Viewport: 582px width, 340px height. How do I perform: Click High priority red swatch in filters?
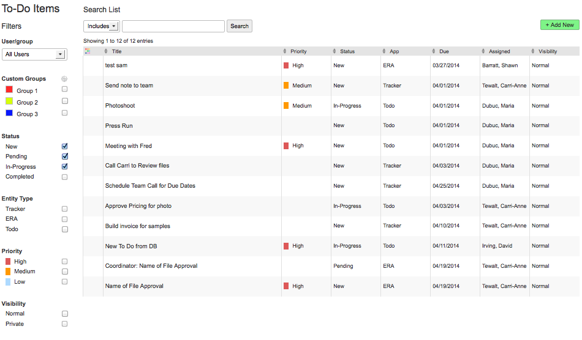coord(8,262)
